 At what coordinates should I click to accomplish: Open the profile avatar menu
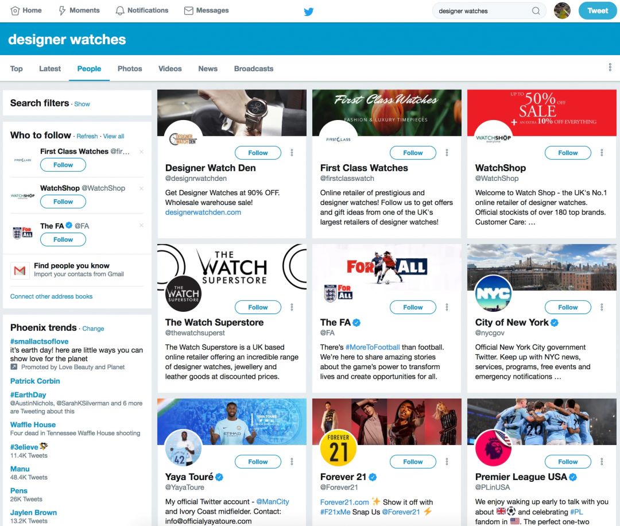pyautogui.click(x=562, y=11)
